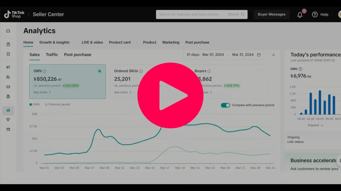341x191 pixels.
Task: Open the notifications bell
Action: pos(300,15)
